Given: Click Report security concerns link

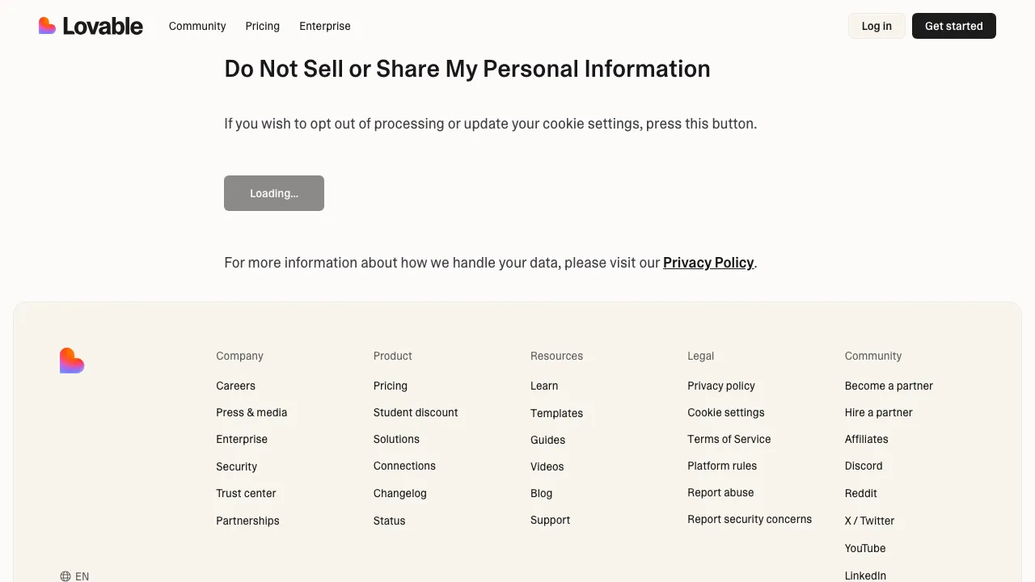Looking at the screenshot, I should [x=750, y=519].
